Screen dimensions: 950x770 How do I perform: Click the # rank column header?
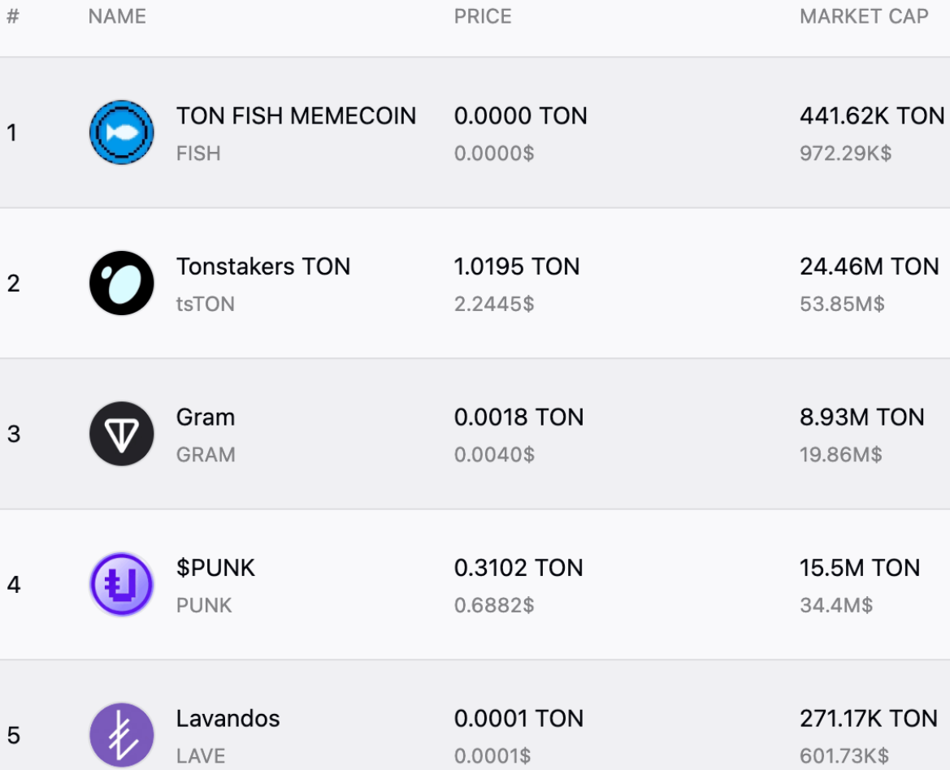coord(12,17)
